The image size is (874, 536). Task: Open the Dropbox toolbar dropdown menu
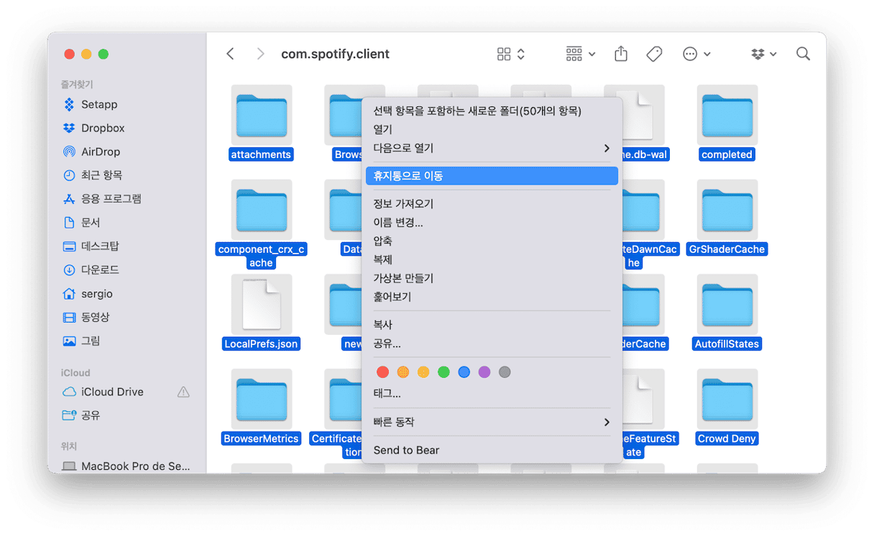point(763,54)
